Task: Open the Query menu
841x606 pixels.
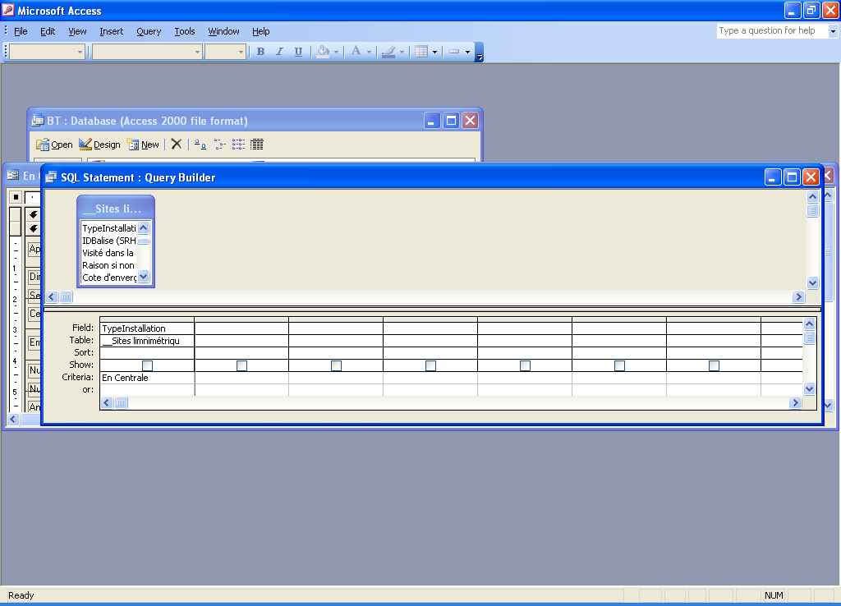Action: tap(149, 31)
